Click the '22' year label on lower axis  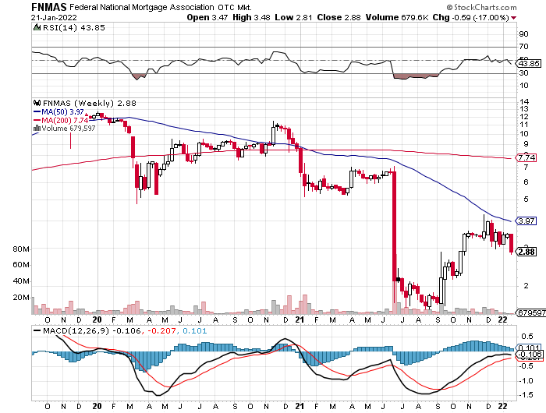pos(502,406)
